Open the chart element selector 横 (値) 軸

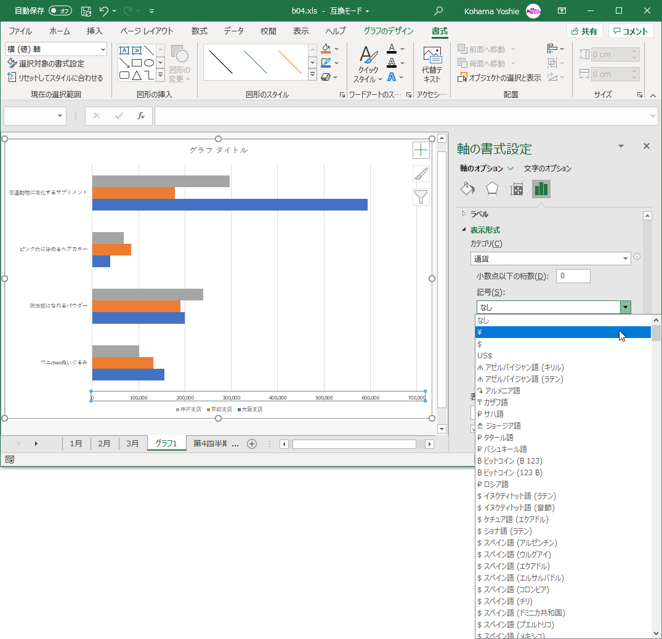(56, 49)
